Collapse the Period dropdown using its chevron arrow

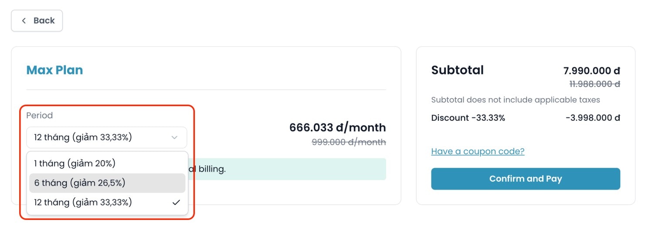(x=174, y=138)
